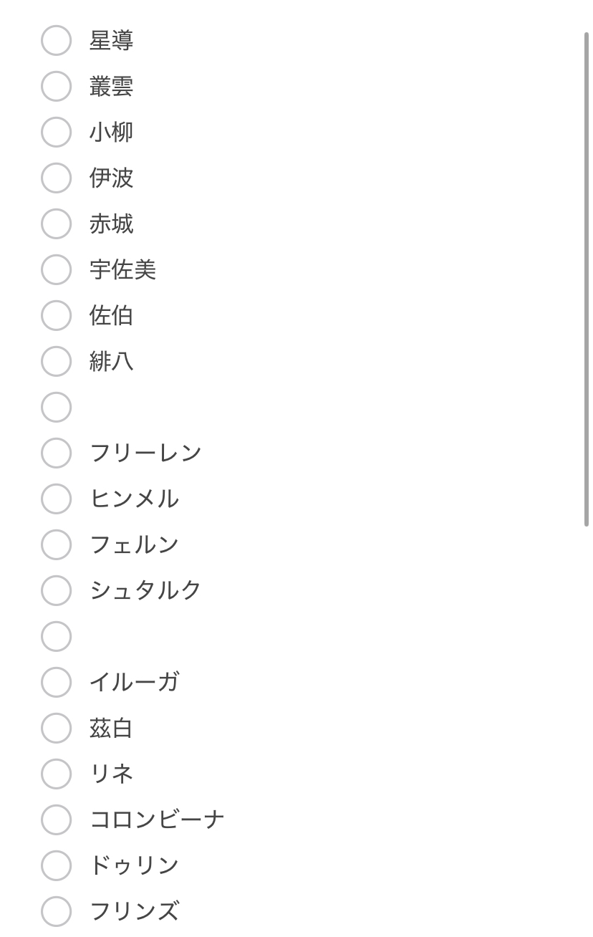Viewport: 593px width, 937px height.
Task: Select the blank radio button below 緋八
Action: [56, 407]
